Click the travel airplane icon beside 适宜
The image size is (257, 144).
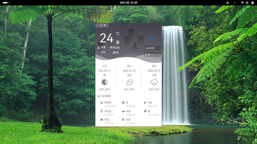(x=123, y=111)
